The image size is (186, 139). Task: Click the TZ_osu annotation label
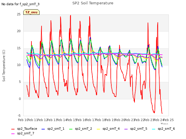(x=31, y=12)
